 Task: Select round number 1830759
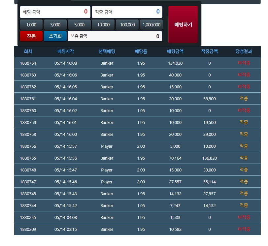28,123
